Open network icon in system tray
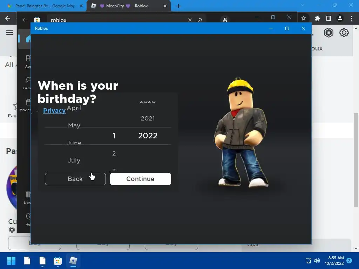Viewport: 359px width, 269px height. click(308, 261)
